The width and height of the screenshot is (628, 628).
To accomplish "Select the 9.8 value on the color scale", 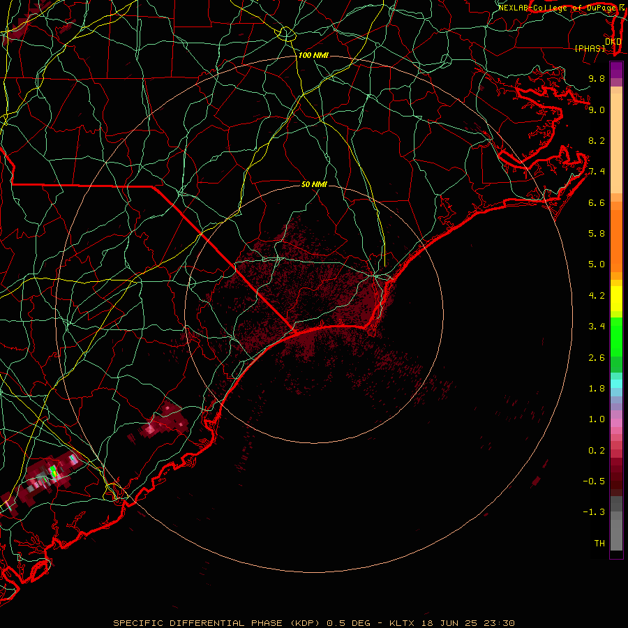I will coord(597,78).
